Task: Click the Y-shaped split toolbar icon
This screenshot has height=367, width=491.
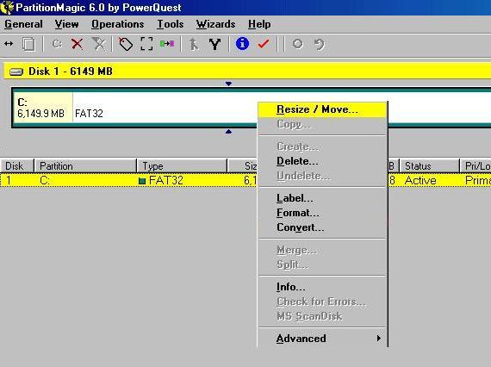Action: (x=214, y=44)
